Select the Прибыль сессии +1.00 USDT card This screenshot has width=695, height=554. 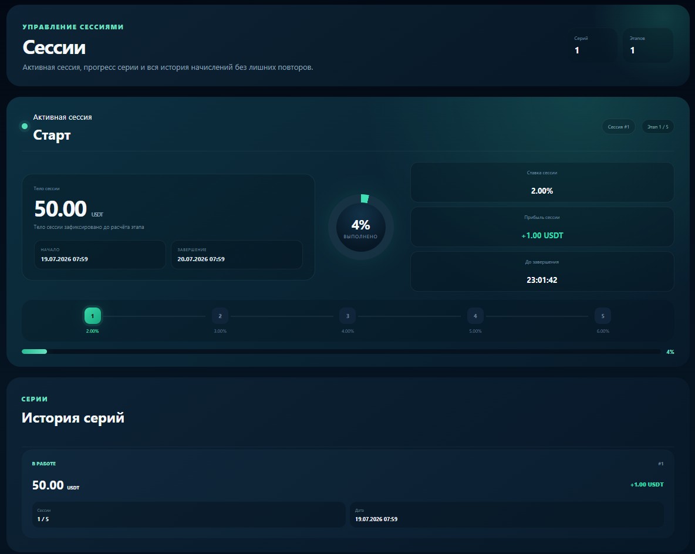pyautogui.click(x=542, y=227)
